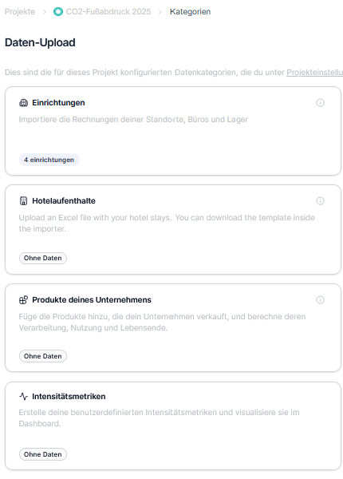Image resolution: width=343 pixels, height=479 pixels.
Task: Click Ohne Daten badge under Hotelaufenthalte
Action: tap(43, 258)
